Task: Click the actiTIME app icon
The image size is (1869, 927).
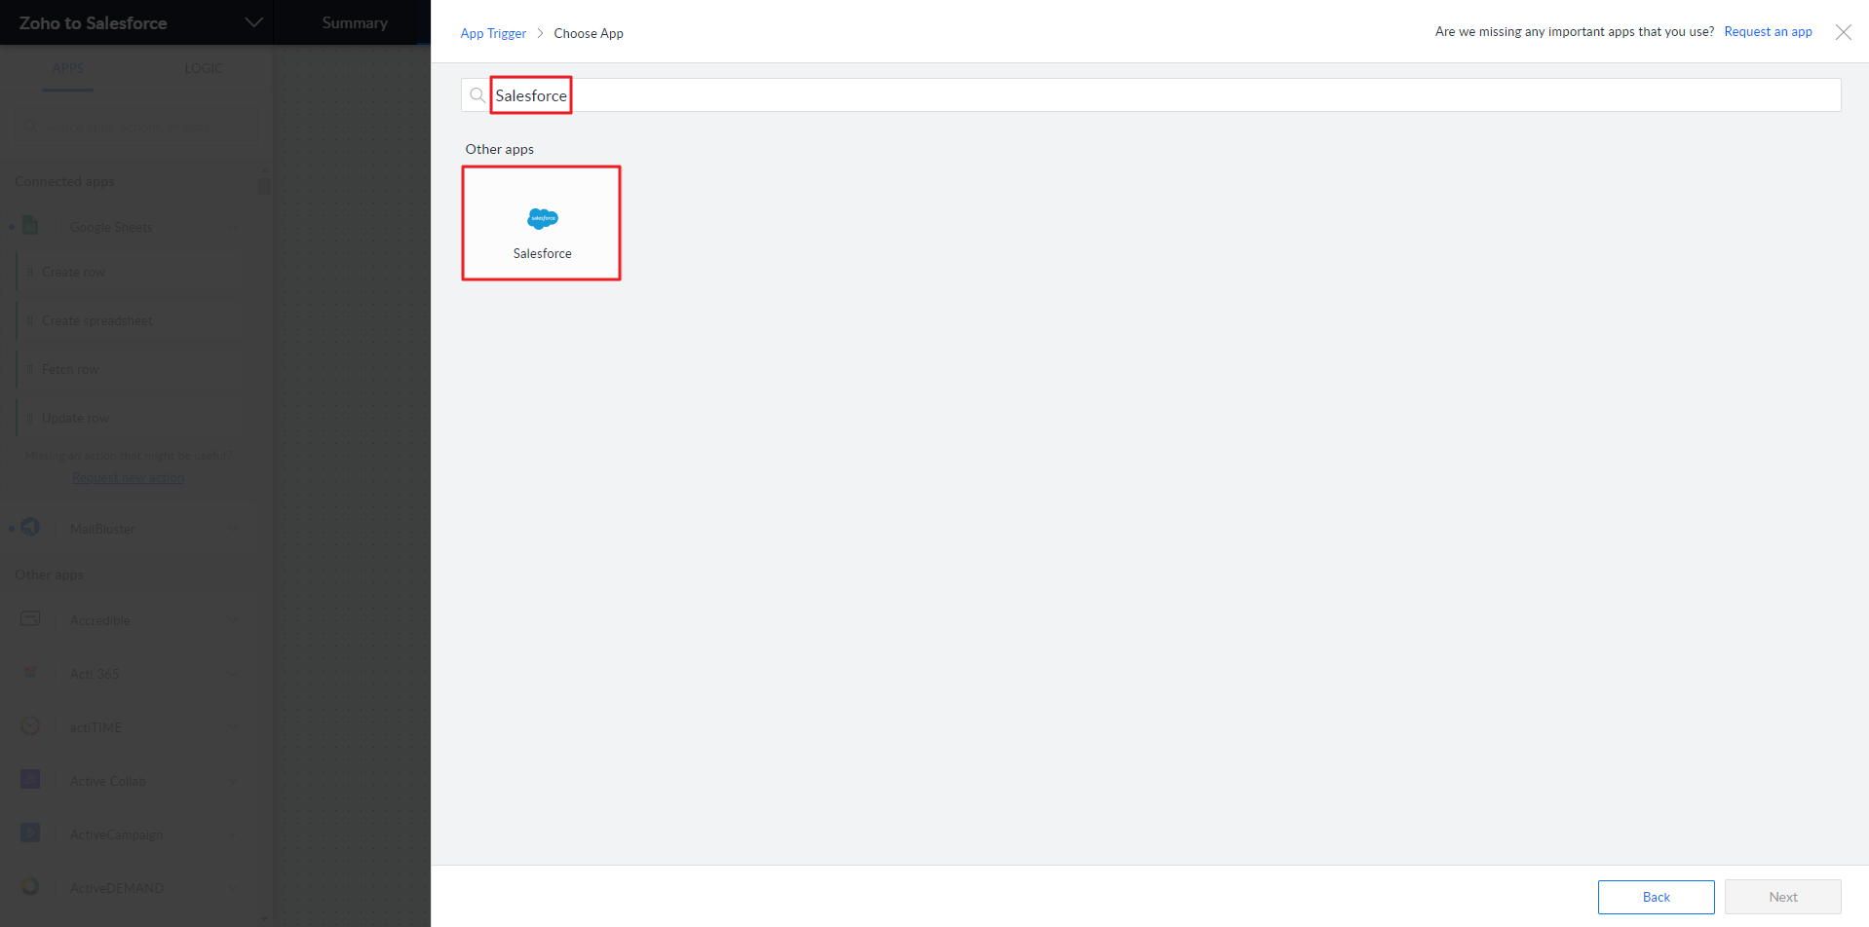Action: click(30, 726)
